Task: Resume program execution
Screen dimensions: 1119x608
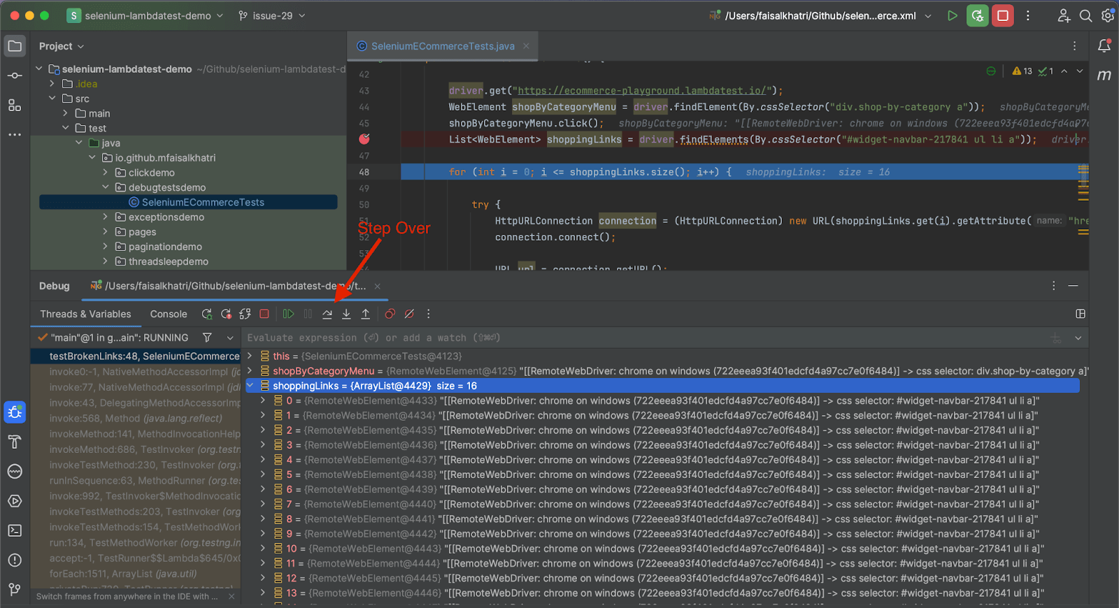Action: 288,314
